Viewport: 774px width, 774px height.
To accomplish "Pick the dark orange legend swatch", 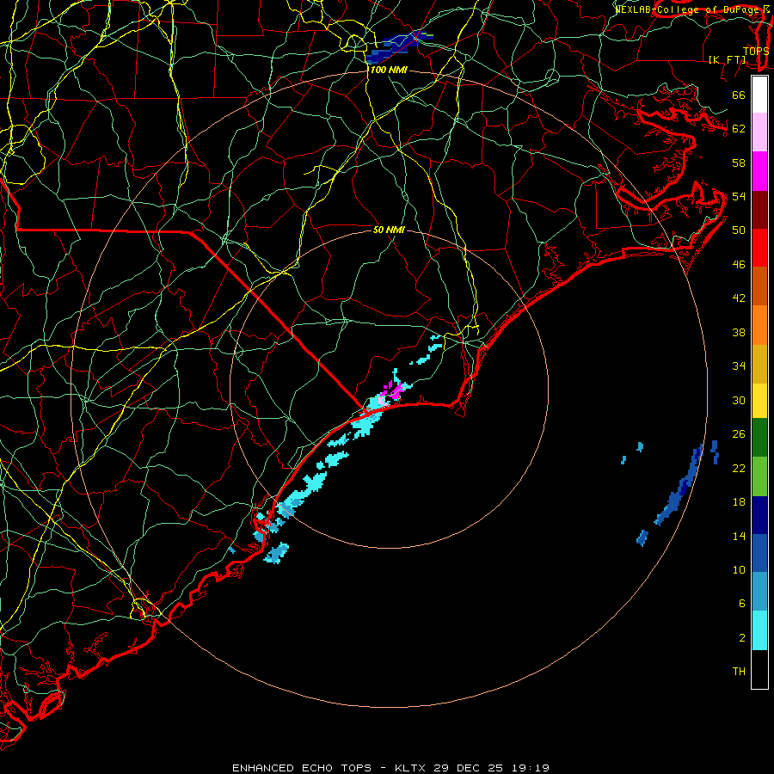I will [x=759, y=286].
